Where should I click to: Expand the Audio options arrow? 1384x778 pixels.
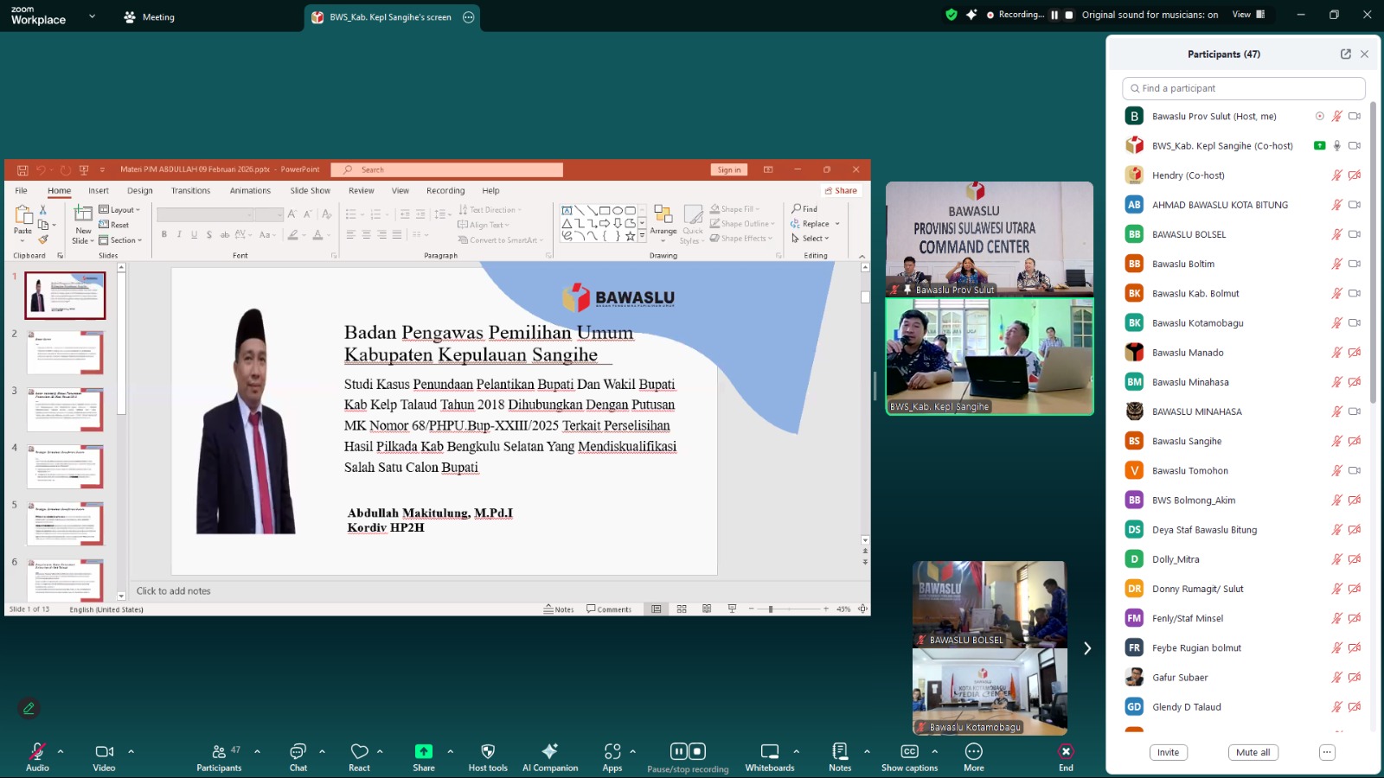[61, 751]
